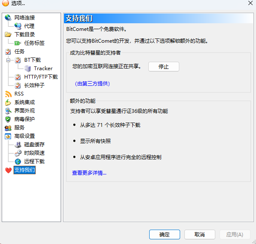Click the earth icon beside 远程下载
This screenshot has width=256, height=244.
pyautogui.click(x=18, y=162)
